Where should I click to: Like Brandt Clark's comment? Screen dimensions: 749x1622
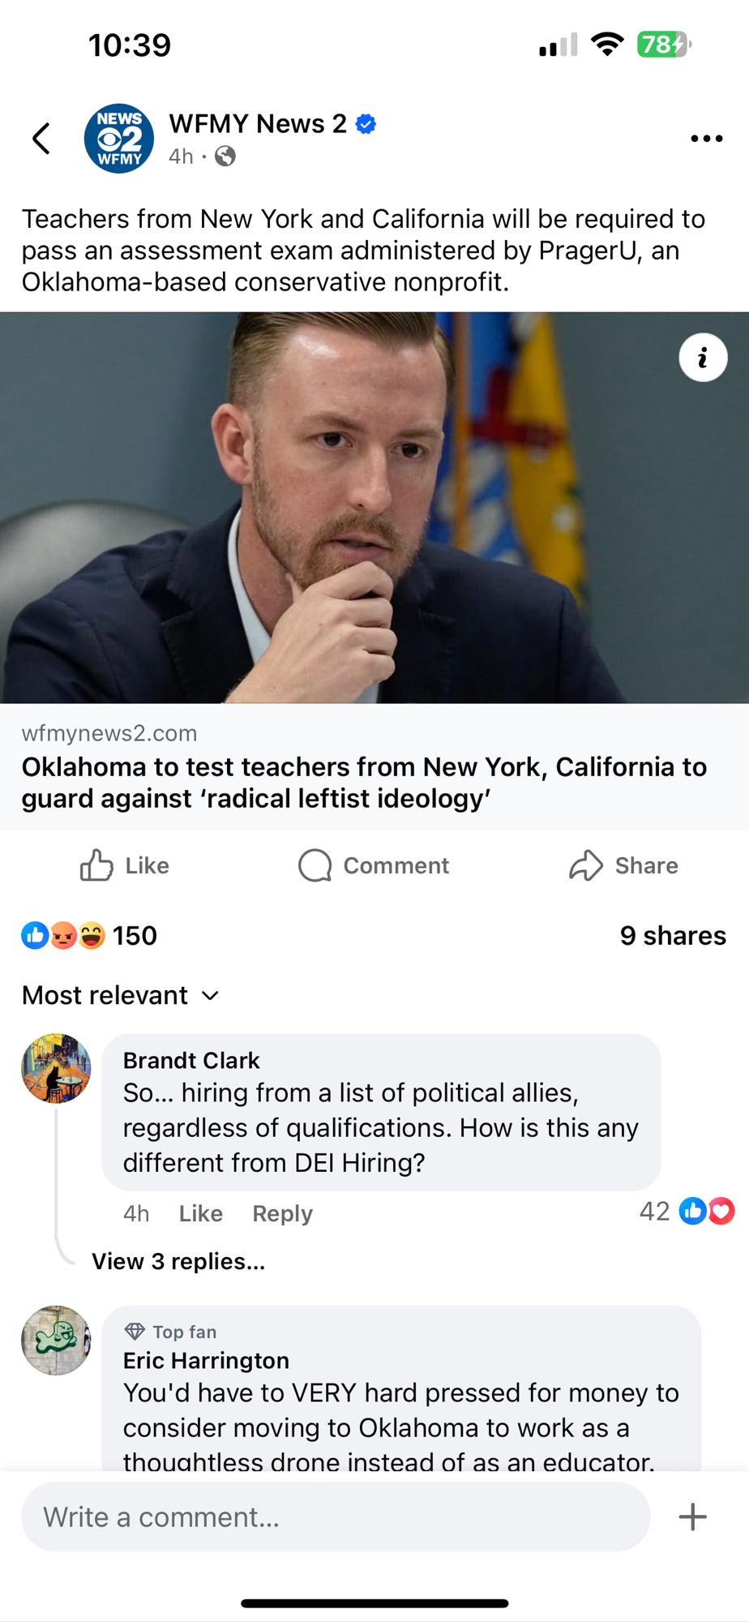tap(200, 1213)
